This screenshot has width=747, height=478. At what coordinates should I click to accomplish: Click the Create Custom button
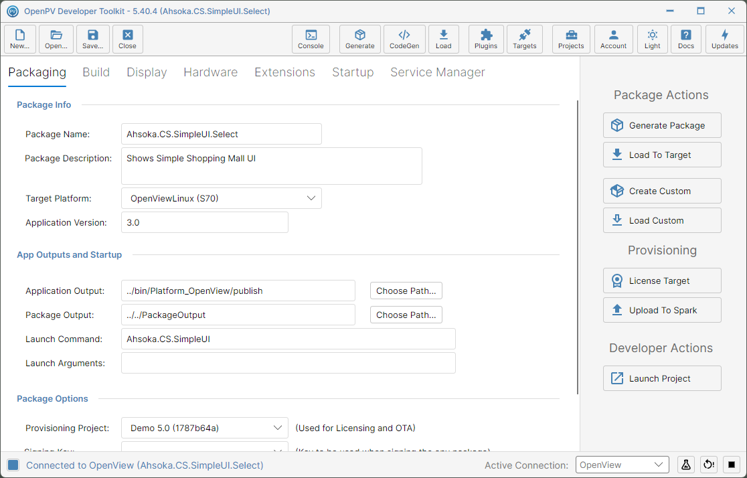tap(662, 191)
